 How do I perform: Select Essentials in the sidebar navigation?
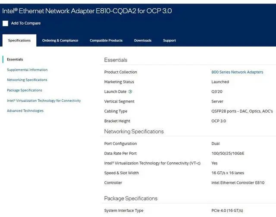[x=15, y=60]
